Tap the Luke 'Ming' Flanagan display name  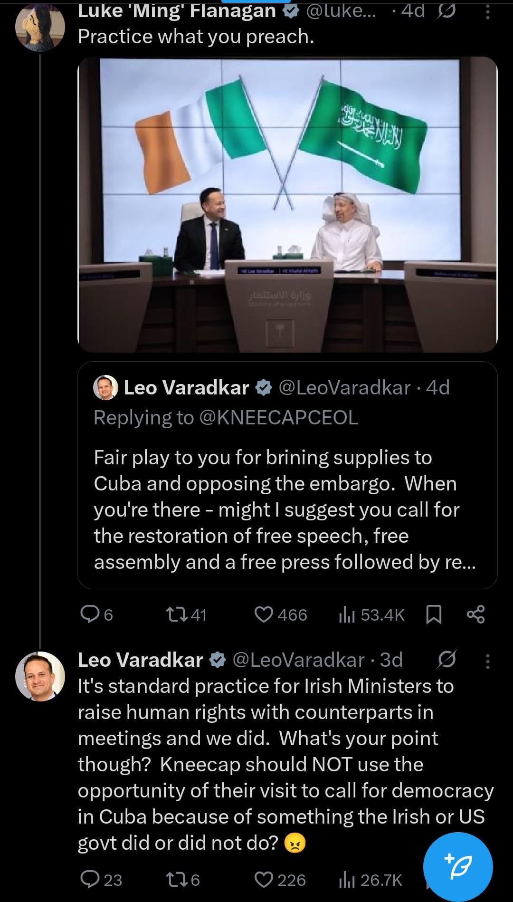177,10
